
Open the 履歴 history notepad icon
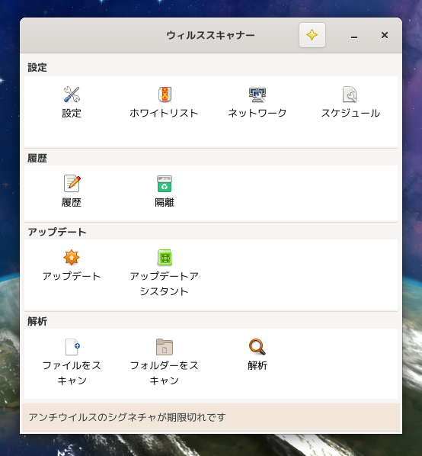[72, 184]
